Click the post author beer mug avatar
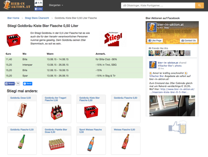Image resolution: width=208 pixels, height=157 pixels. click(x=153, y=65)
